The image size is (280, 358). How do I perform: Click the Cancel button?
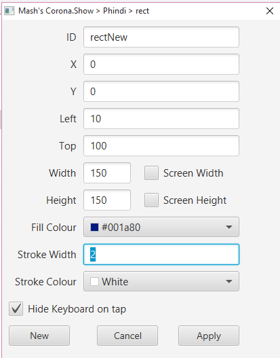pyautogui.click(x=127, y=336)
